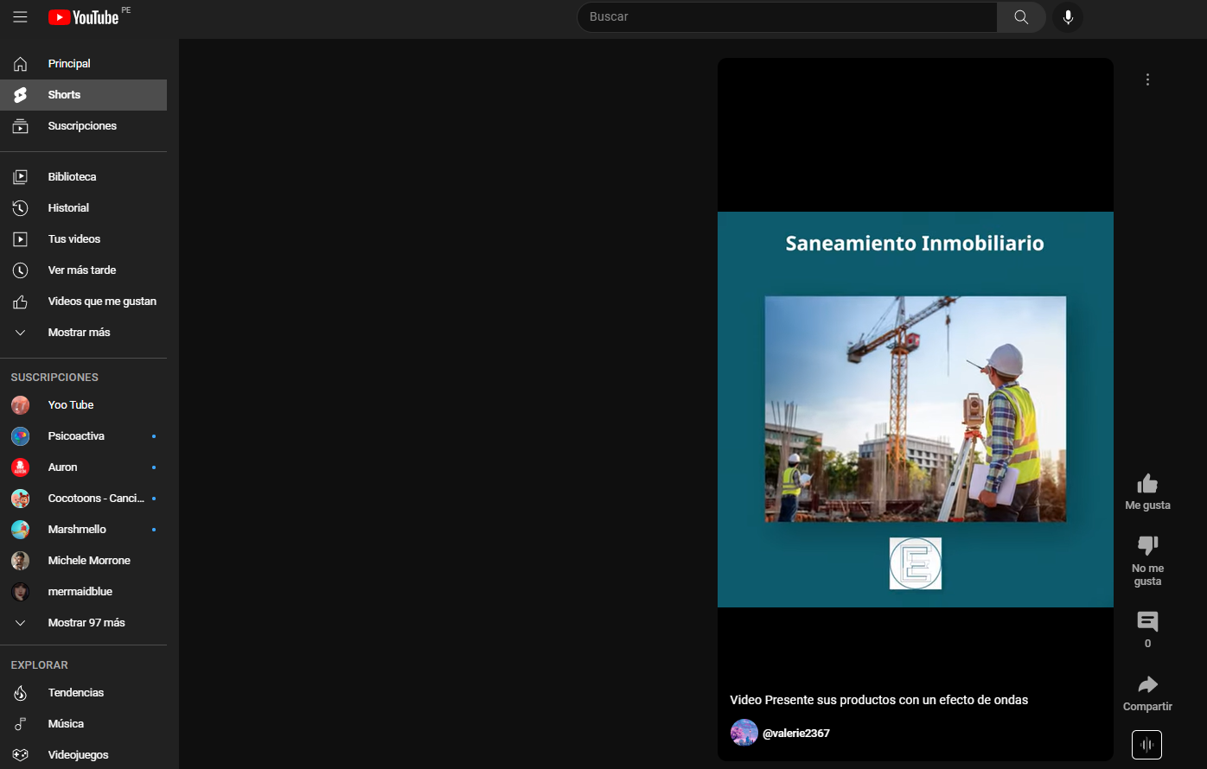Open the three-dot options menu
Image resolution: width=1207 pixels, height=769 pixels.
[1147, 79]
